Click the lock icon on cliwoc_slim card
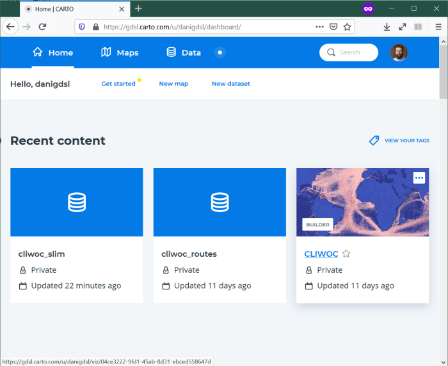448x366 pixels. tap(23, 270)
